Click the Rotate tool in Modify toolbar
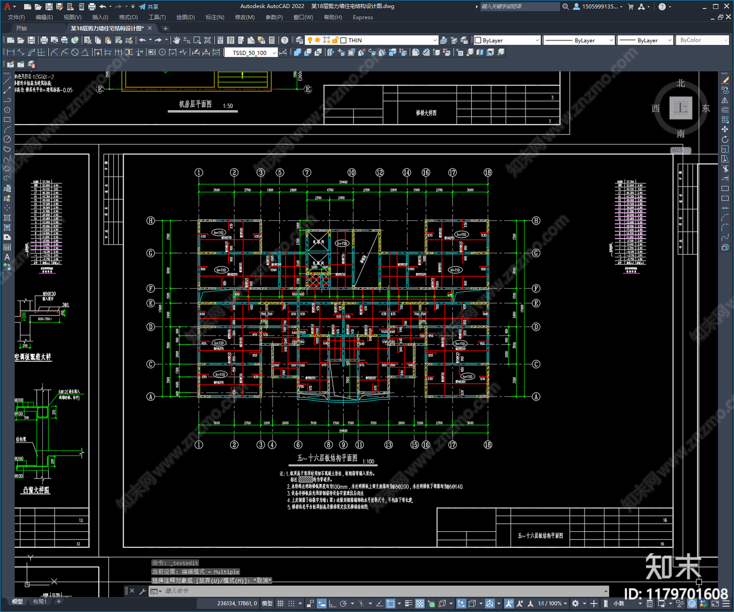 point(725,139)
